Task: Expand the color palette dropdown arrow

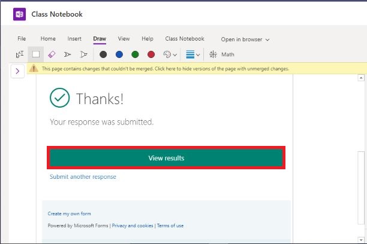Action: pyautogui.click(x=175, y=55)
